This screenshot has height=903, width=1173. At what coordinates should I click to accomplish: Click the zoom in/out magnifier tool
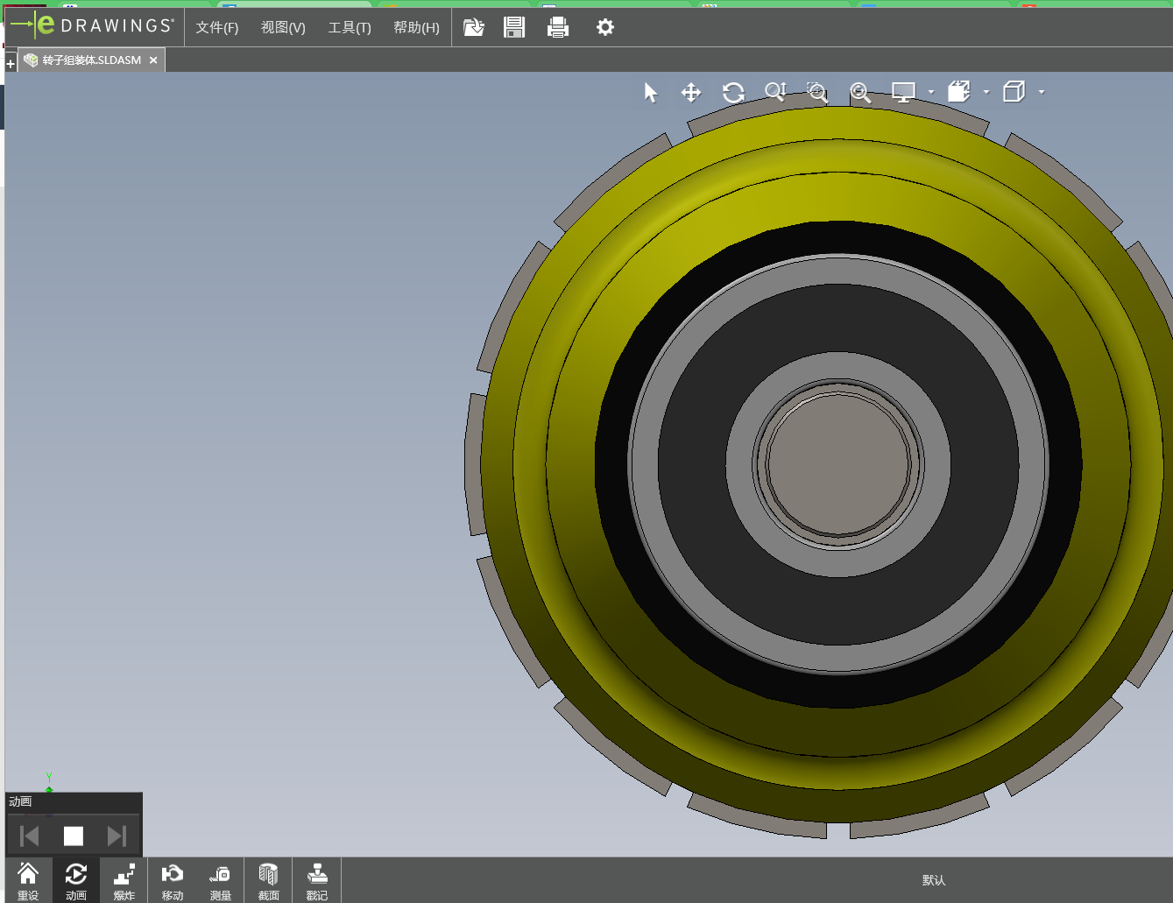[x=775, y=92]
